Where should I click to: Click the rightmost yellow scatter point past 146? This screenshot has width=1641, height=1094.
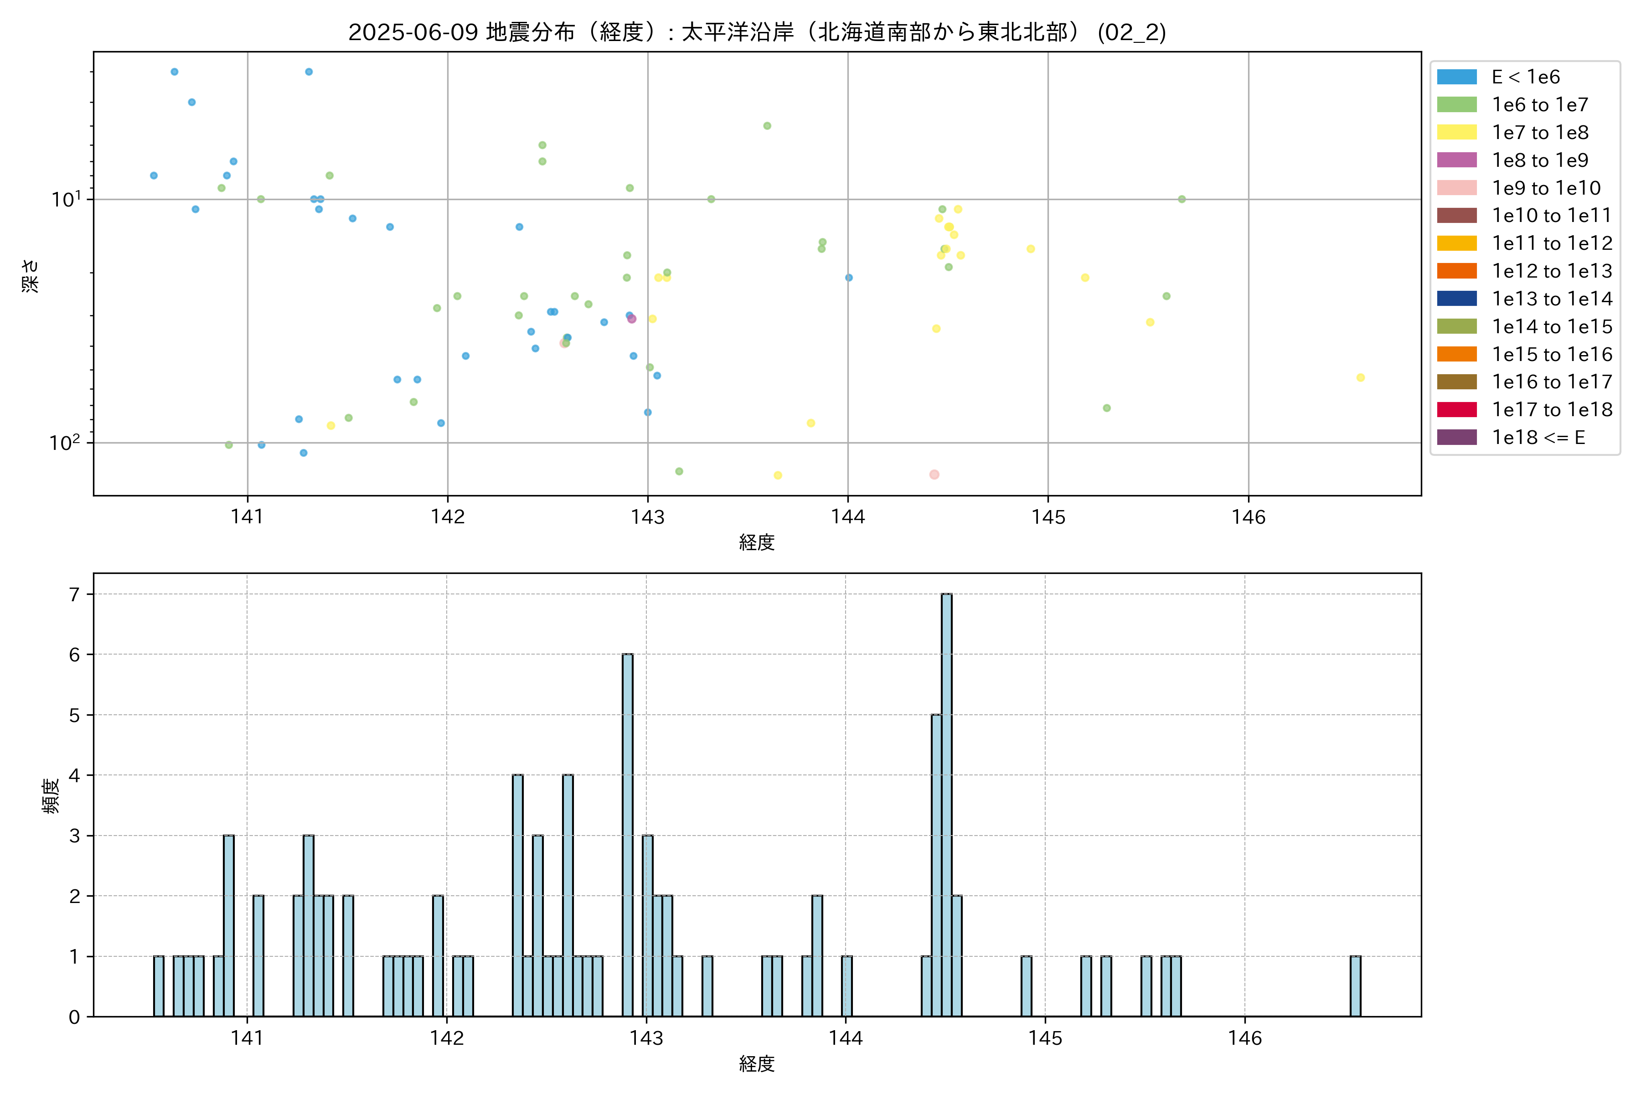click(x=1361, y=377)
